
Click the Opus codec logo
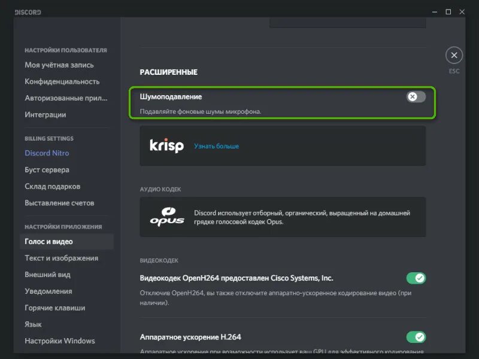167,217
